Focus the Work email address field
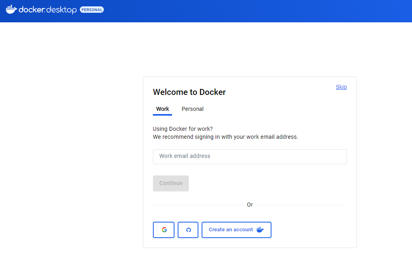Image resolution: width=412 pixels, height=260 pixels. coord(250,157)
